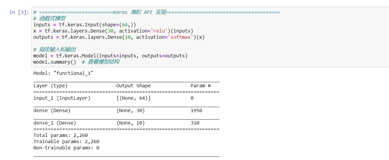Click the dense_1 (Dense) row label

(55, 123)
